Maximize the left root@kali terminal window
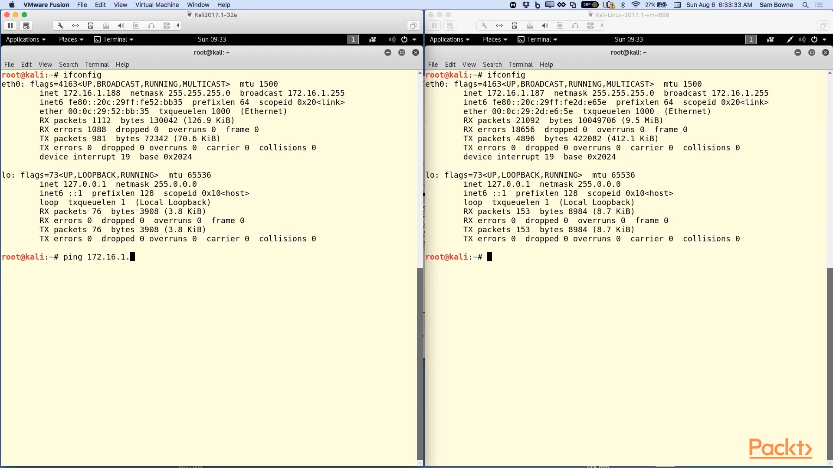The width and height of the screenshot is (833, 468). pyautogui.click(x=402, y=52)
